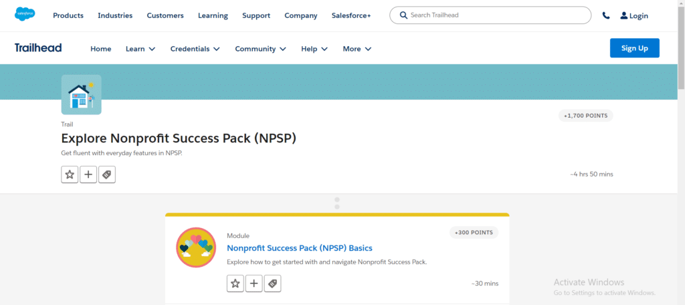Favorite the Explore NPSP trail with star

point(70,175)
